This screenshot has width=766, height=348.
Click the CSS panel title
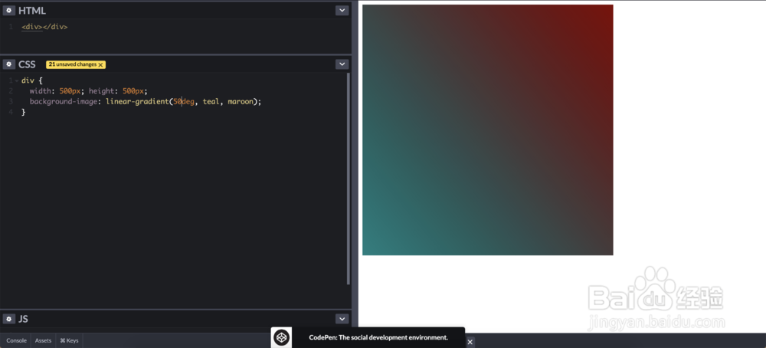27,64
